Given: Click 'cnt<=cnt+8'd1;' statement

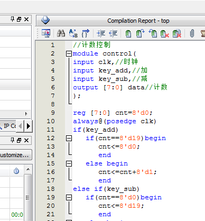Looking at the screenshot, I should click(127, 172).
